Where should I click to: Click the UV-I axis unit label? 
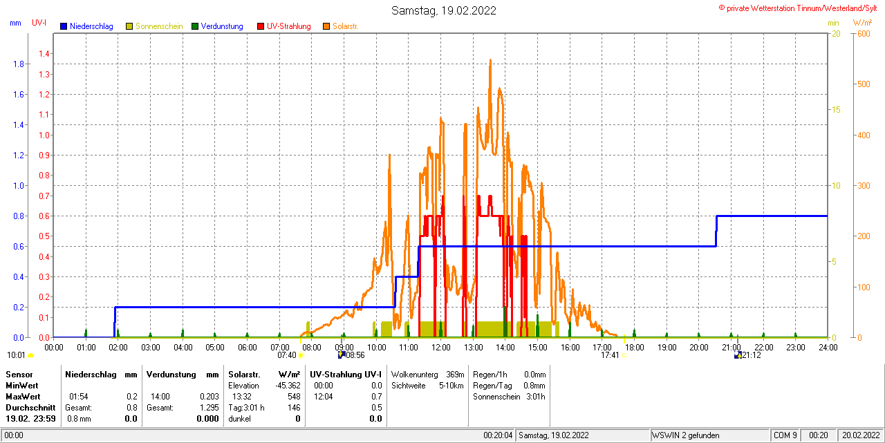point(39,23)
